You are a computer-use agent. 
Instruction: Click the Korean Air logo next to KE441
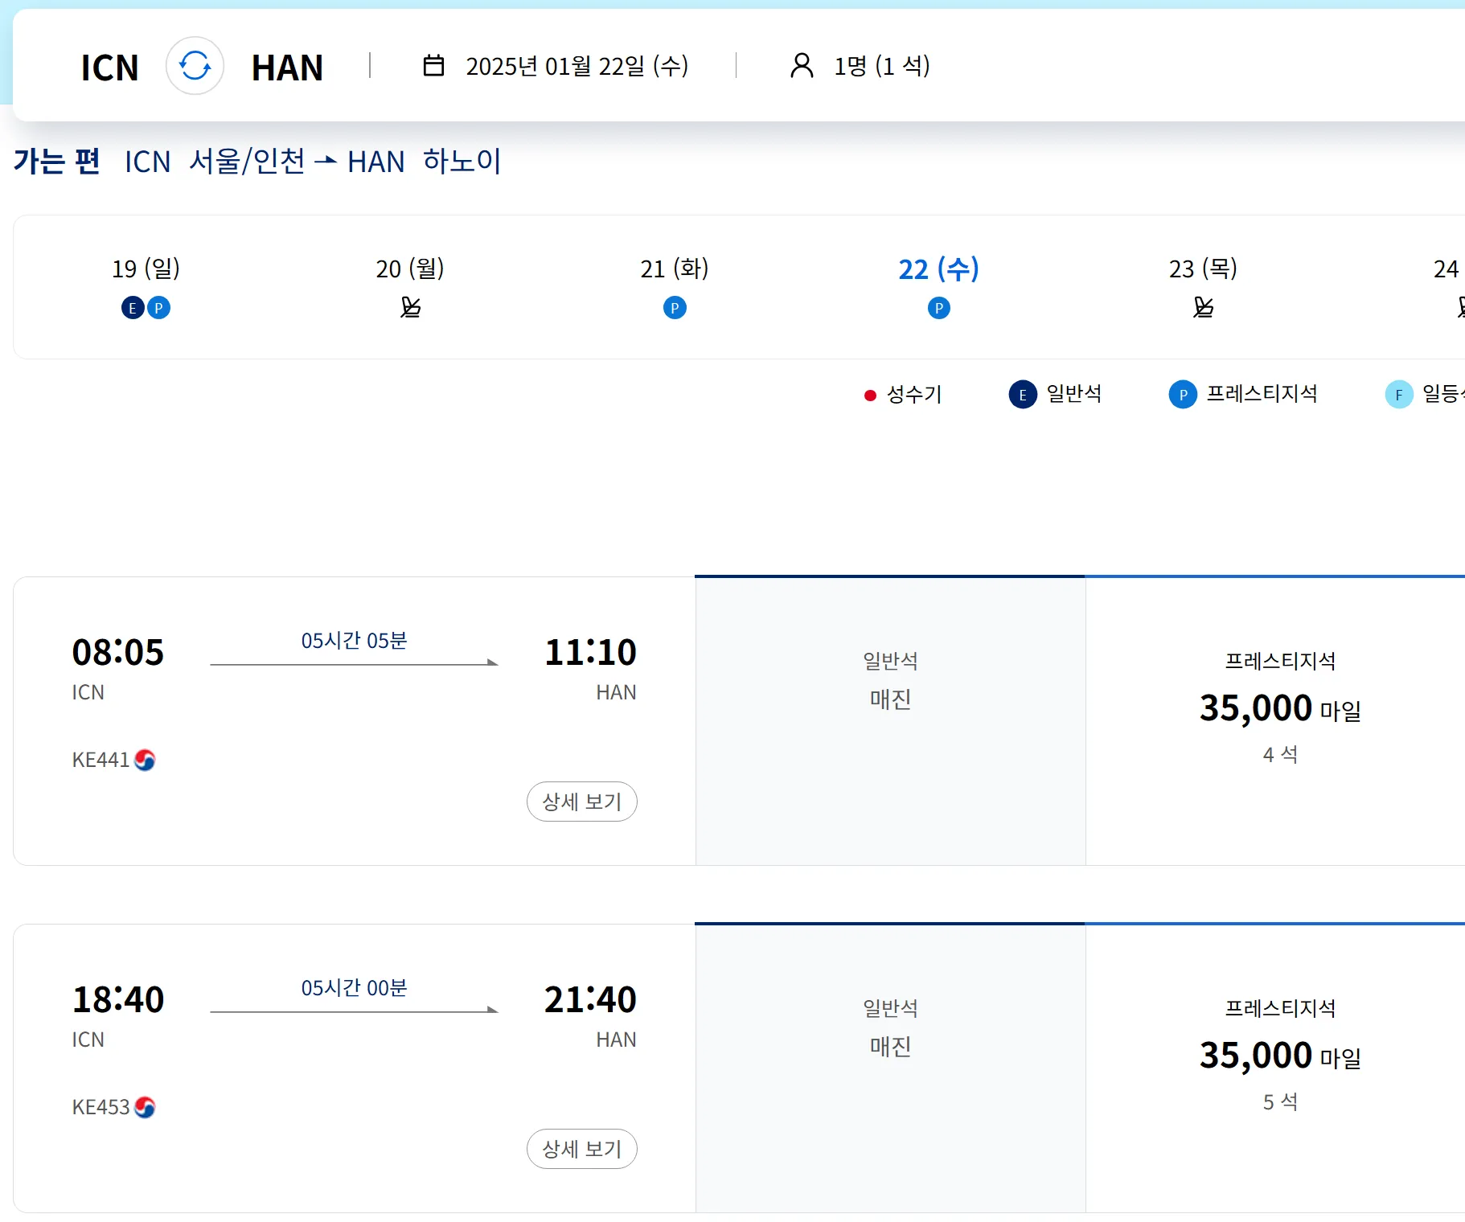pyautogui.click(x=145, y=760)
